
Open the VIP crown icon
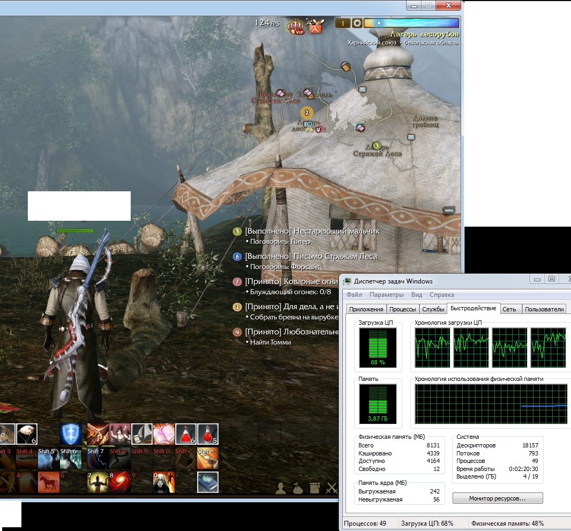(x=296, y=27)
